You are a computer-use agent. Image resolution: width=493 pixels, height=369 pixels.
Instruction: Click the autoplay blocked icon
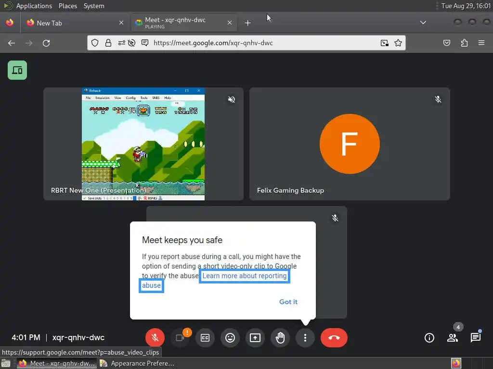pyautogui.click(x=132, y=43)
